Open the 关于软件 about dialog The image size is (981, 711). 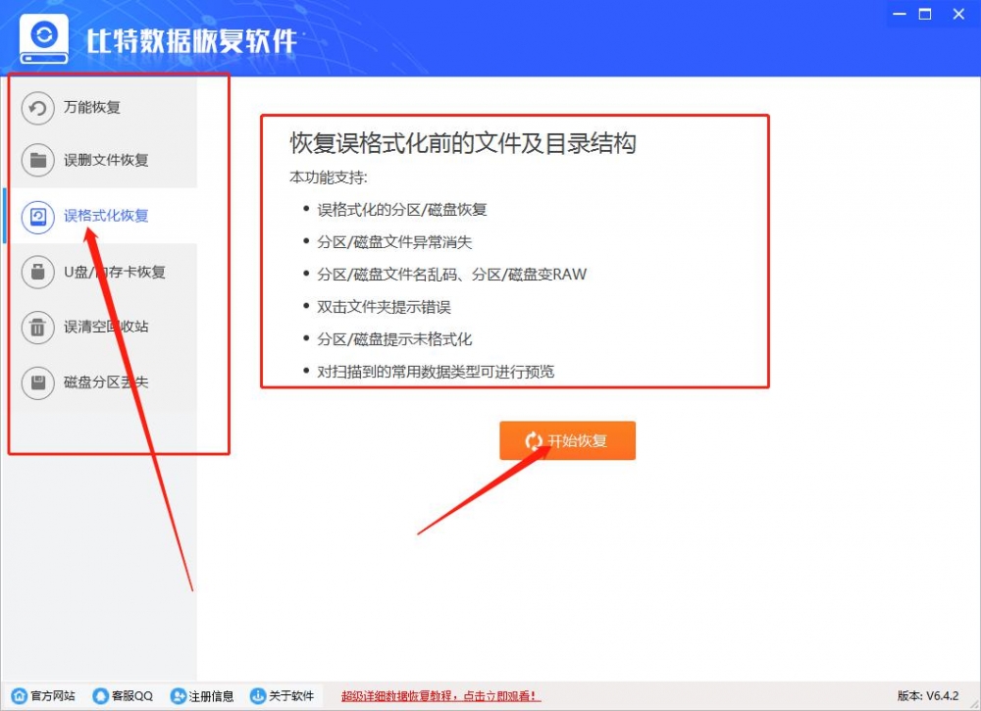[283, 695]
